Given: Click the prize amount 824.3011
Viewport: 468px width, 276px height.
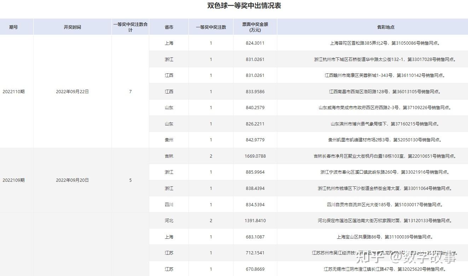Looking at the screenshot, I should [255, 43].
